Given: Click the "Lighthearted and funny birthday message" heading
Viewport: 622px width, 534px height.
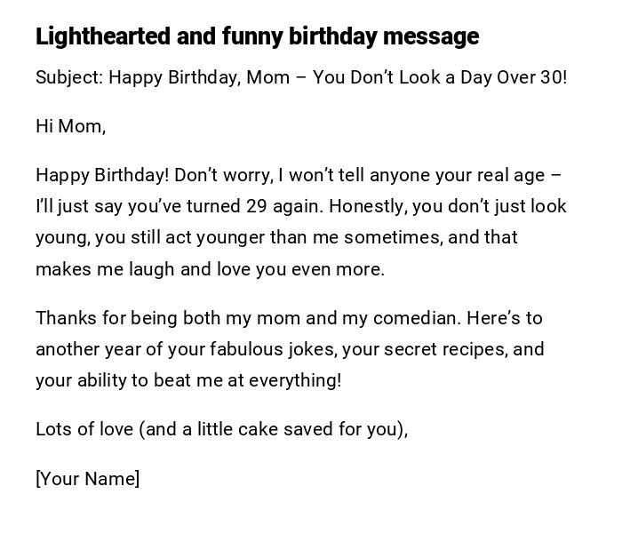Looking at the screenshot, I should (257, 36).
